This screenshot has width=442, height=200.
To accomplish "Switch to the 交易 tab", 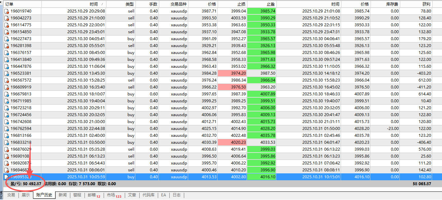I will click(11, 195).
